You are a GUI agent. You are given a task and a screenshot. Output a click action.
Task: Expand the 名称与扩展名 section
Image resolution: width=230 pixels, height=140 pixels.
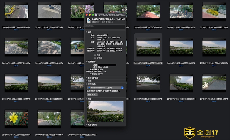86,78
